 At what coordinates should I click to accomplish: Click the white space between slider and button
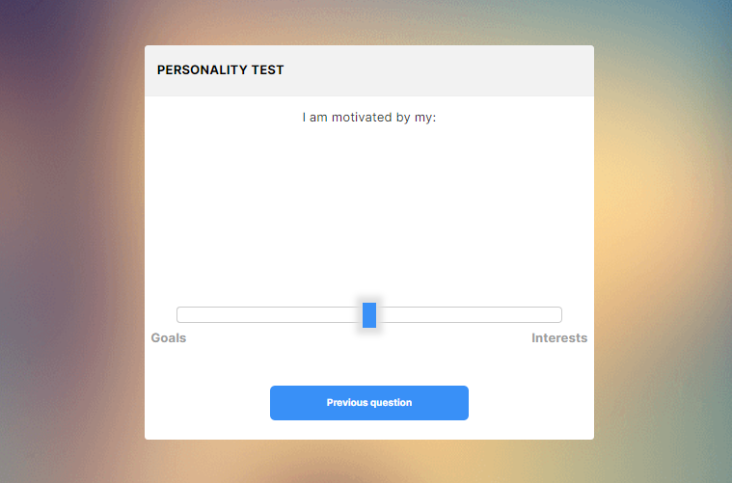[x=368, y=366]
